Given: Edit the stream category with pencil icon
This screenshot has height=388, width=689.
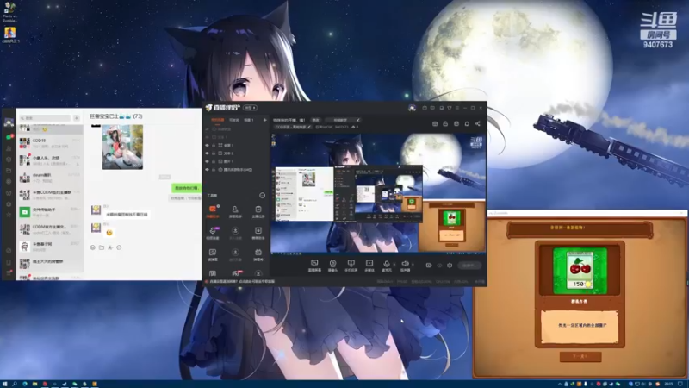Looking at the screenshot, I should tap(309, 127).
